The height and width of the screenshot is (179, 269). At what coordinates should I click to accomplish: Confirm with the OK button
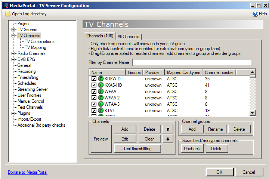click(220, 172)
